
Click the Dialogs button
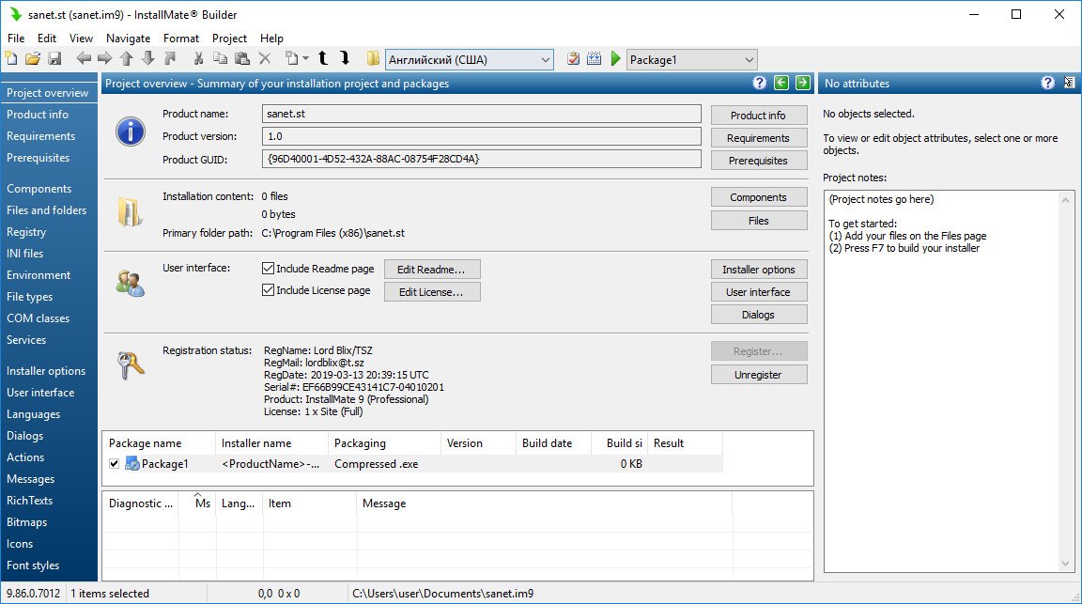point(758,314)
